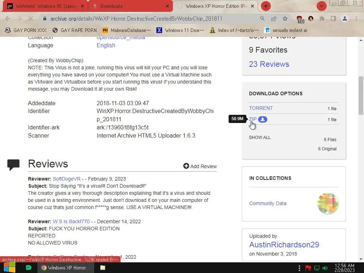This screenshot has width=364, height=273.
Task: Open the Community Data collection link
Action: pyautogui.click(x=268, y=203)
